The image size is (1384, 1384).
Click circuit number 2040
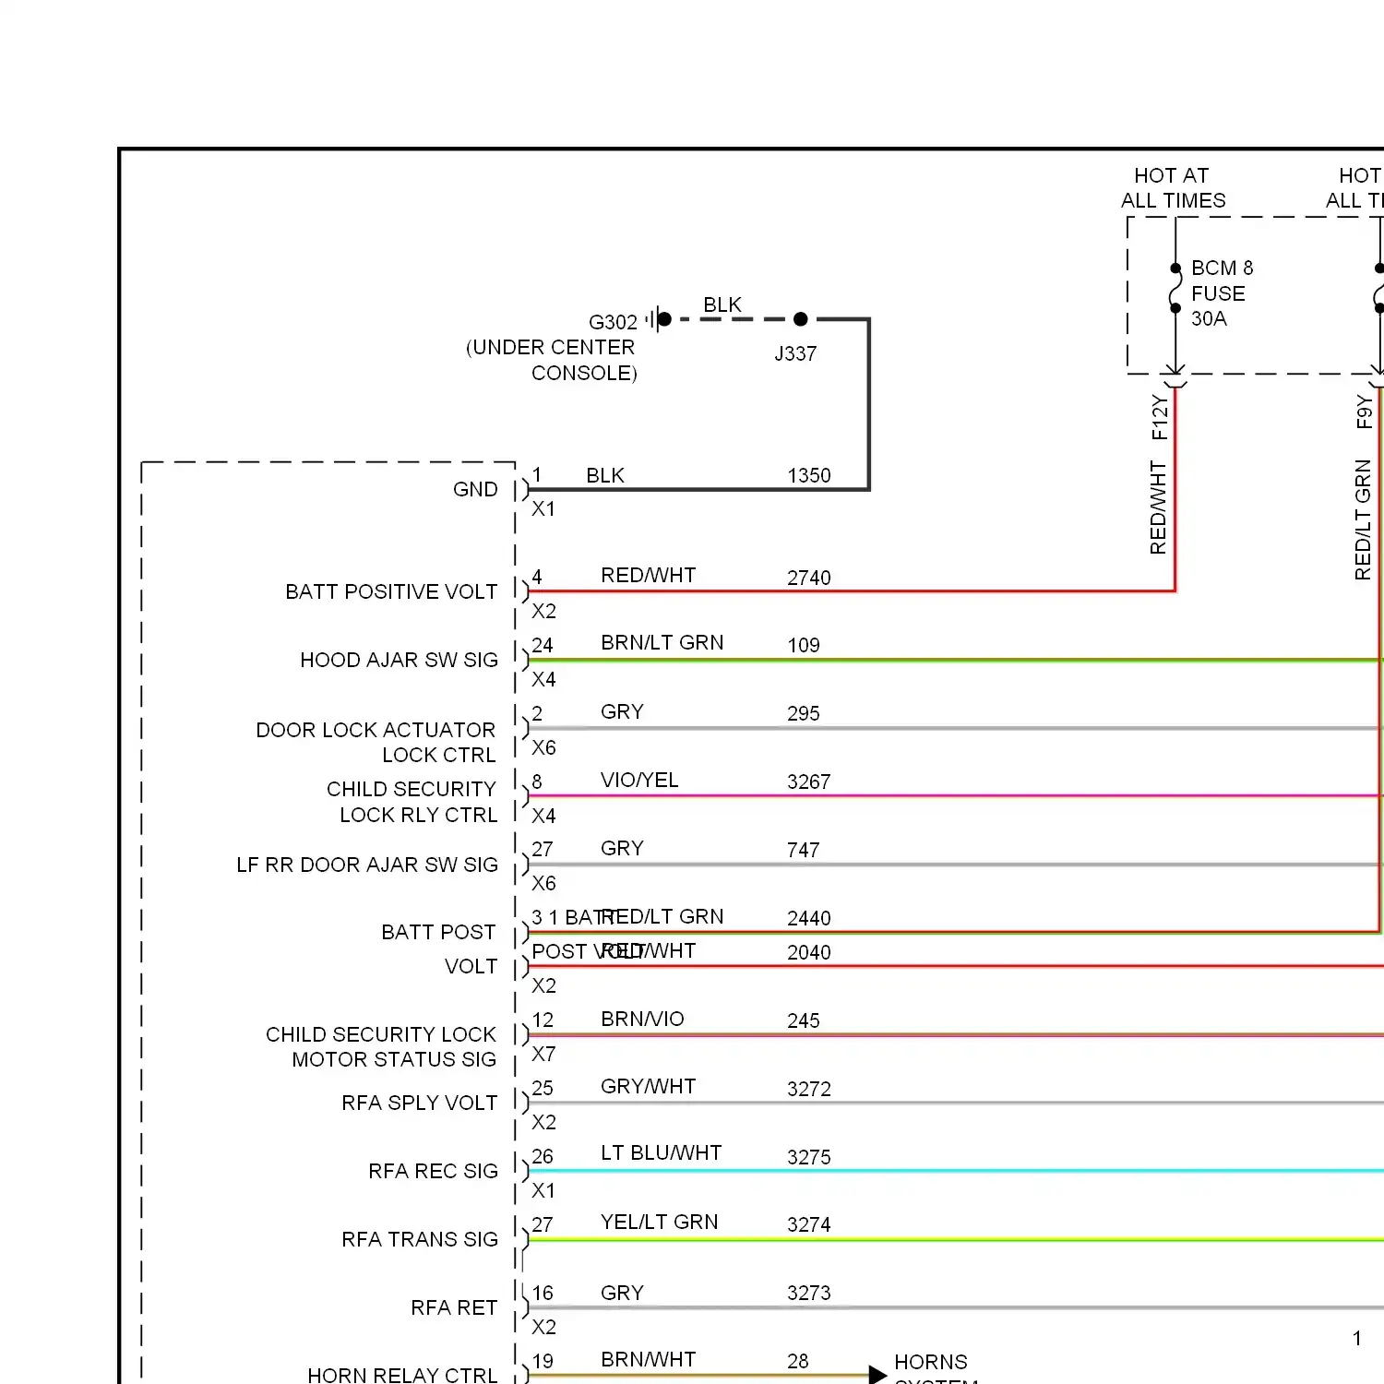coord(809,952)
